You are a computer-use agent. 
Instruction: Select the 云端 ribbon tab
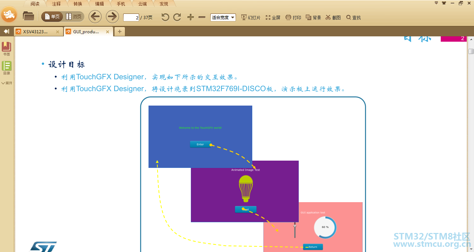pos(142,4)
